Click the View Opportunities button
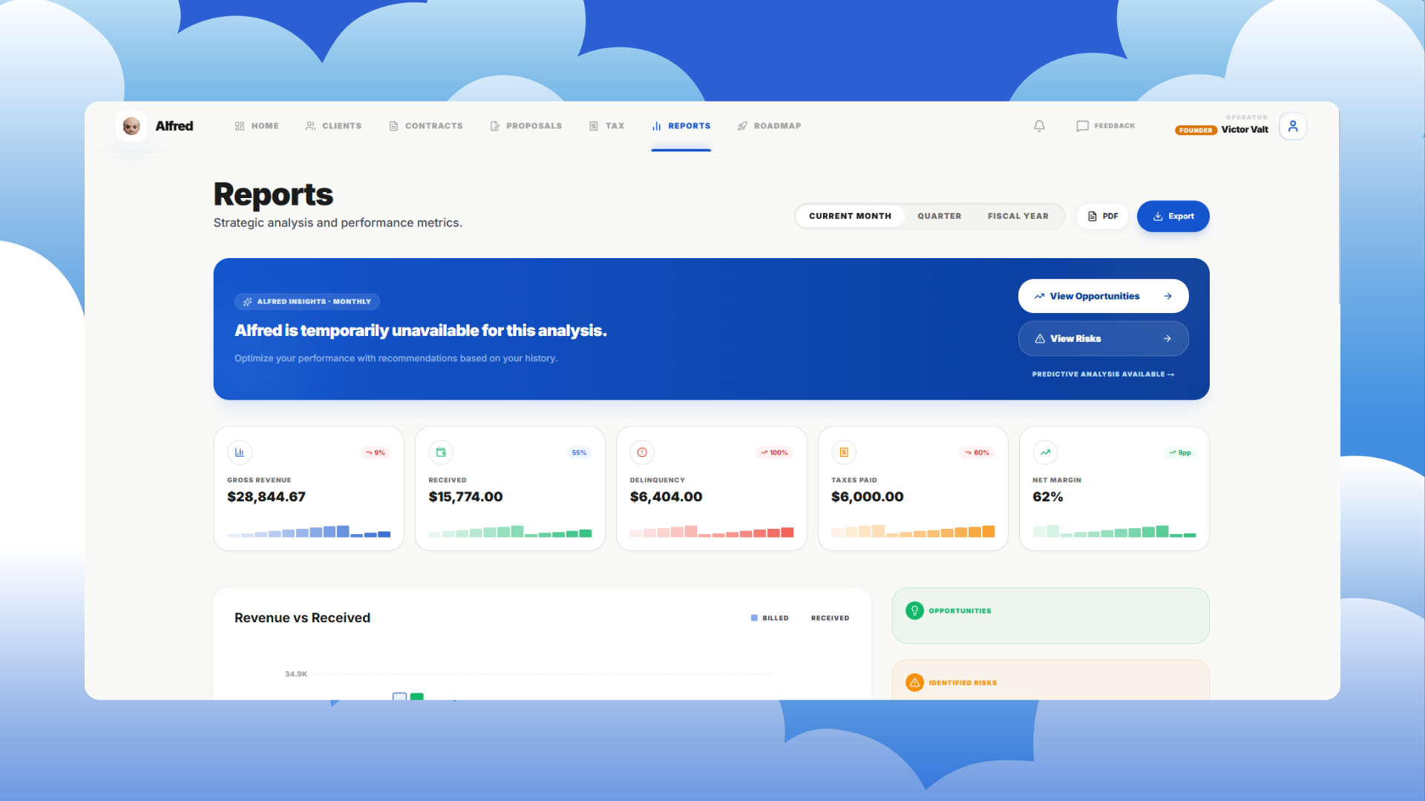The height and width of the screenshot is (801, 1425). 1103,296
